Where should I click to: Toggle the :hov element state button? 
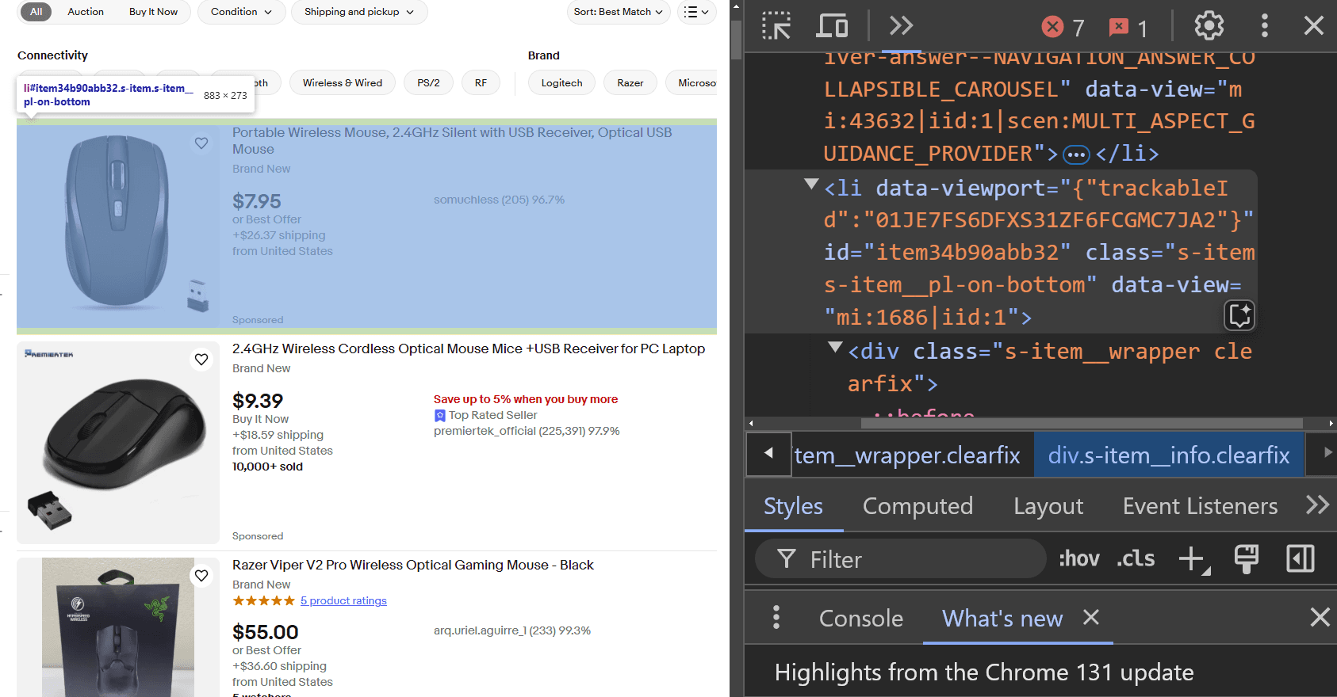coord(1079,559)
